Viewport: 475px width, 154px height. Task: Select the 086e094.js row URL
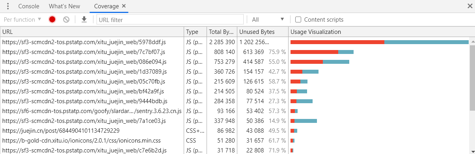click(84, 61)
